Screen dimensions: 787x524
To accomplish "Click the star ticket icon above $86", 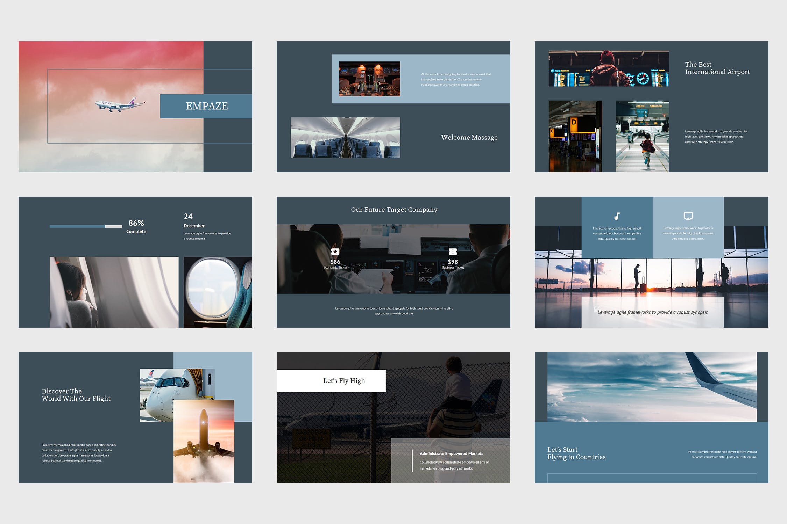I will point(335,252).
